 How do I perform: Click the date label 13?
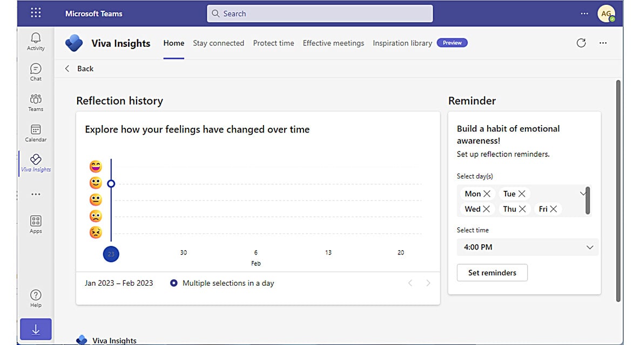click(x=328, y=252)
